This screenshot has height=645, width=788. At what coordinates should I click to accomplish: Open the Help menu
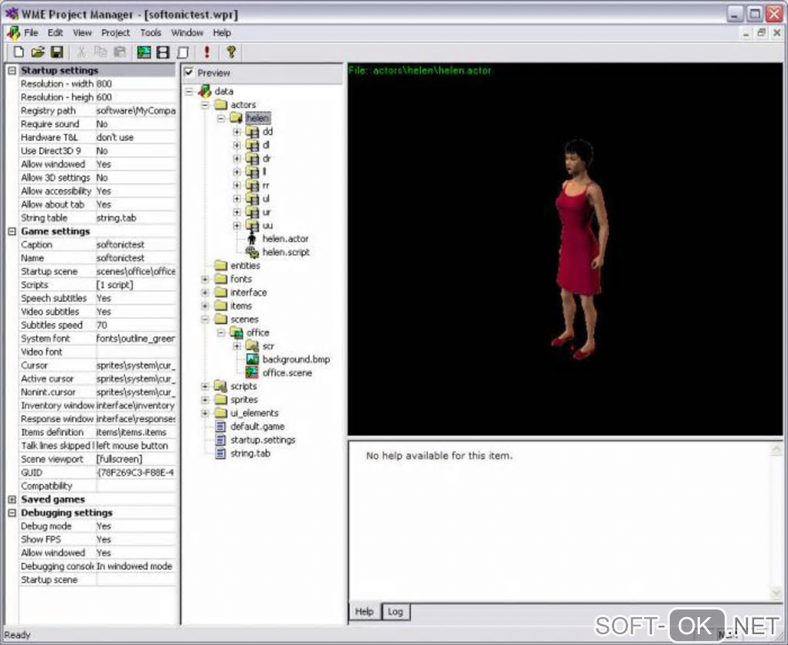coord(222,32)
